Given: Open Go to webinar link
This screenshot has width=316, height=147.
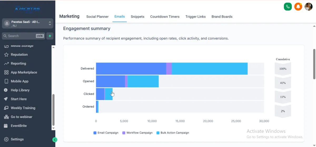Looking at the screenshot, I should coord(22,117).
